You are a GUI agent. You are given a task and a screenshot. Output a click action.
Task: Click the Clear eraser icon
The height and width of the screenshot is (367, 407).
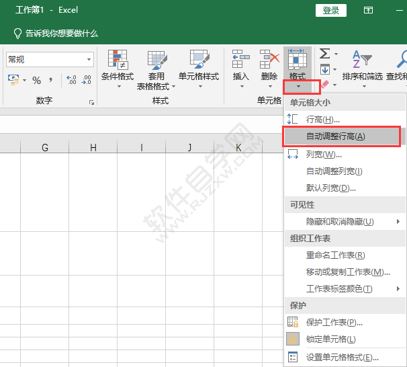[324, 85]
